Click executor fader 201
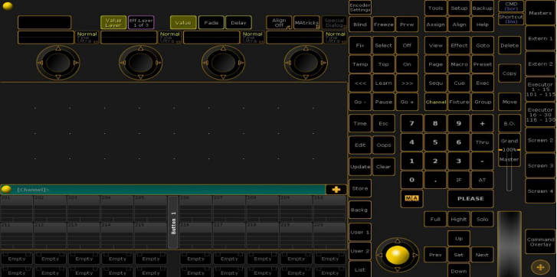 17,209
